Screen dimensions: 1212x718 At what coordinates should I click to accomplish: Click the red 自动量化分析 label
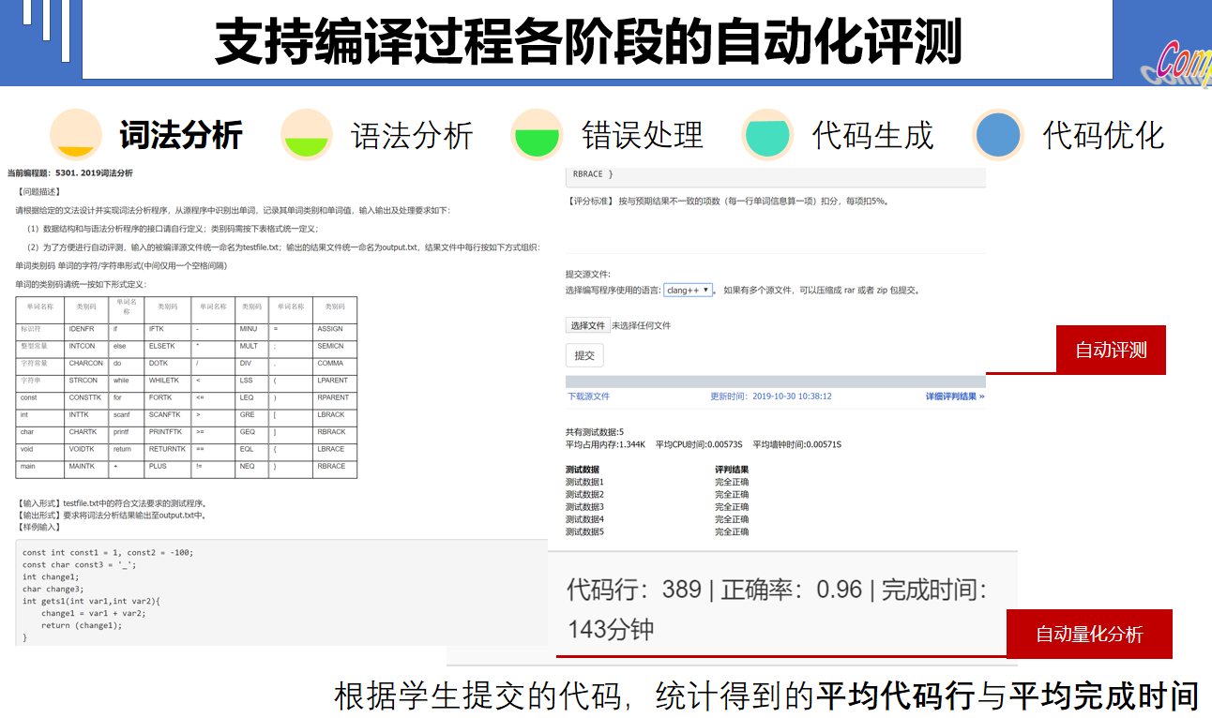[x=1089, y=635]
